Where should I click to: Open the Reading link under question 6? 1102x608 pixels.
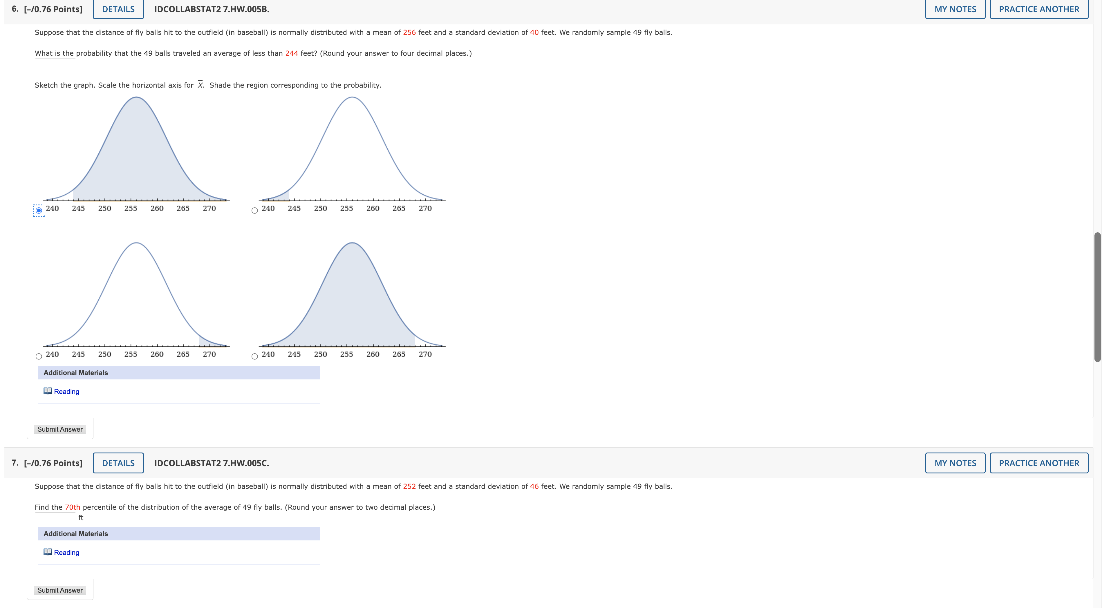[x=66, y=392]
